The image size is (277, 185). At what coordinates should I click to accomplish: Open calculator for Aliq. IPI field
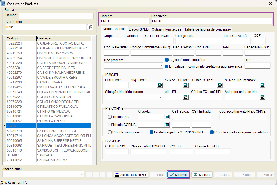click(186, 97)
